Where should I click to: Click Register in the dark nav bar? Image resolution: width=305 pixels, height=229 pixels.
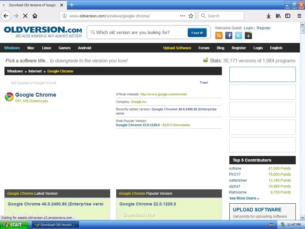(x=239, y=48)
